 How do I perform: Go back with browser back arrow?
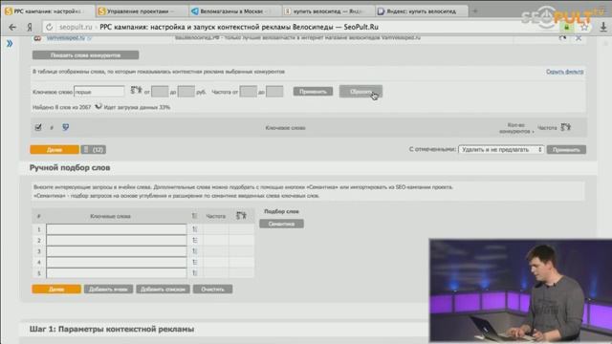(12, 27)
